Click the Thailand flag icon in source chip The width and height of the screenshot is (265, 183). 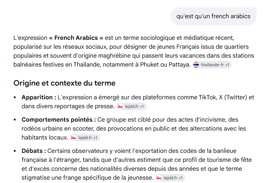(196, 65)
